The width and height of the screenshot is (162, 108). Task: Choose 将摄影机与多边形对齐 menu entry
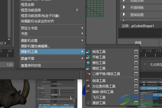[x=52, y=21]
